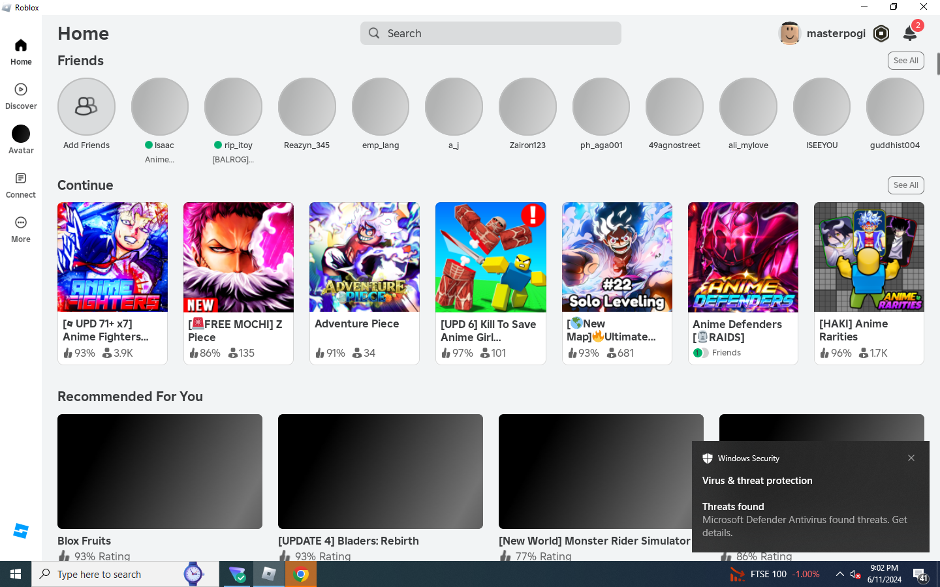
Task: Open friend Zairon123's avatar
Action: tap(527, 106)
